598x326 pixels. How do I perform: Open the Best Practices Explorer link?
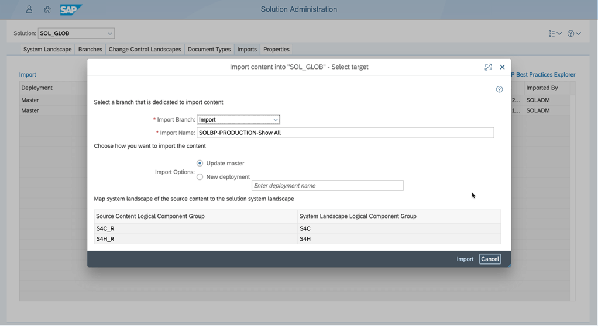pyautogui.click(x=543, y=75)
